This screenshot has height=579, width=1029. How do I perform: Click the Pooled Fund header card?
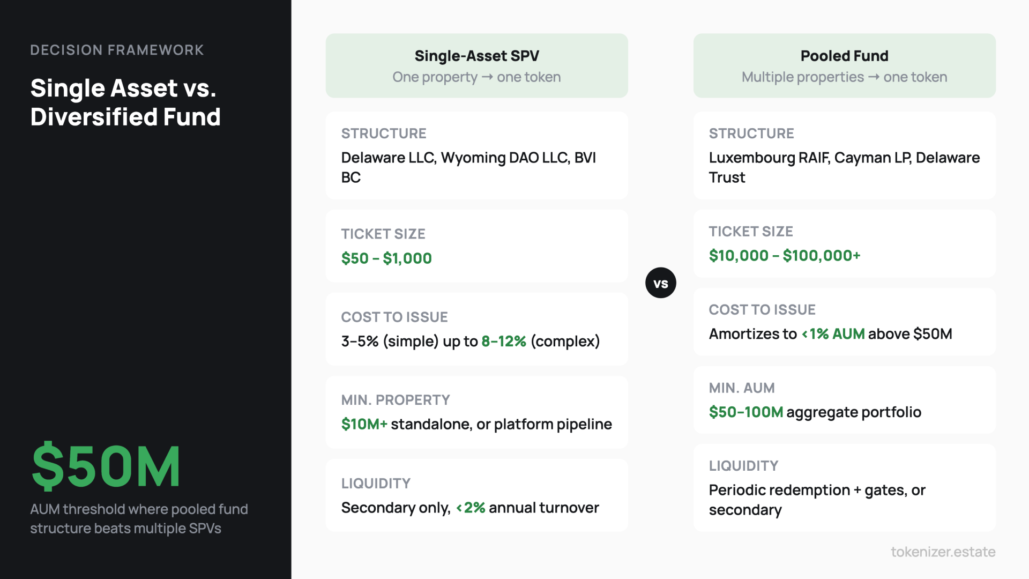[x=844, y=65]
